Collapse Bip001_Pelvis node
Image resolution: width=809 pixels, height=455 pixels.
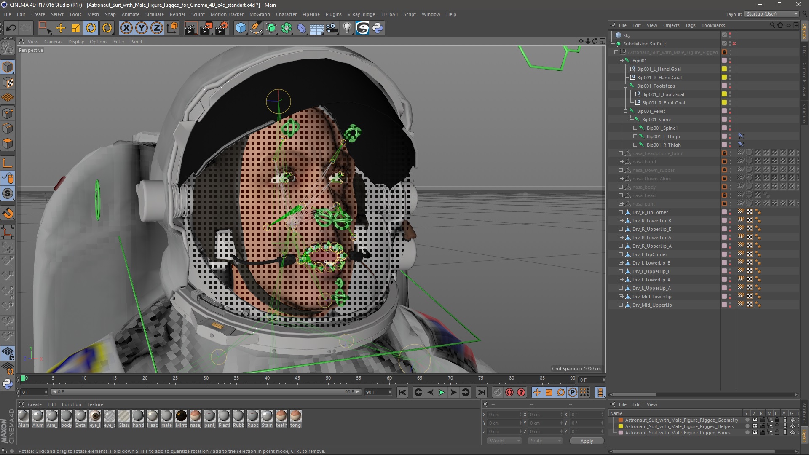pyautogui.click(x=626, y=111)
